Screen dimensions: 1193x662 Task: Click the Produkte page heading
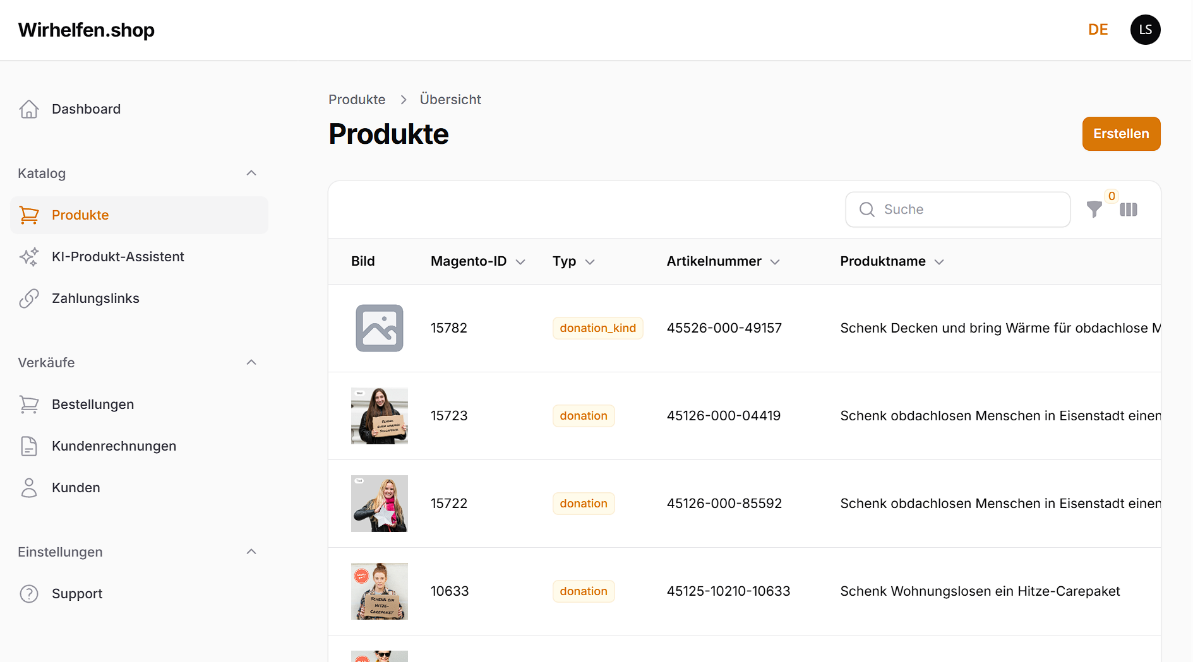point(388,134)
